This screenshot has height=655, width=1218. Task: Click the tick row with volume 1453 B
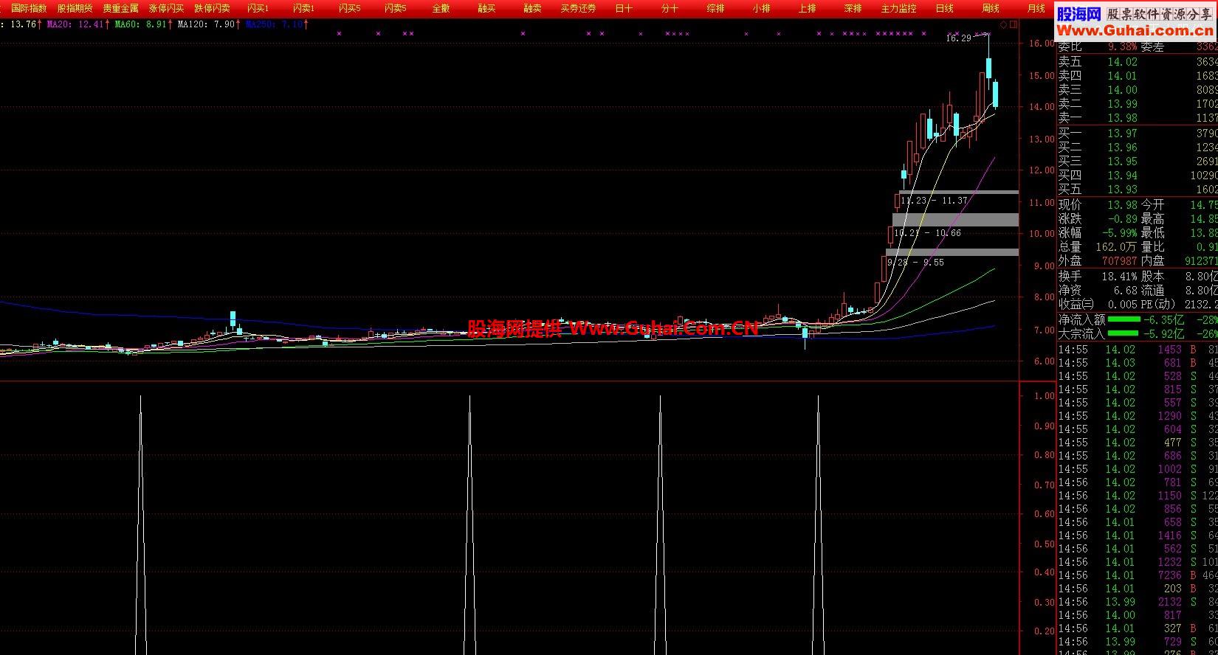click(x=1137, y=350)
